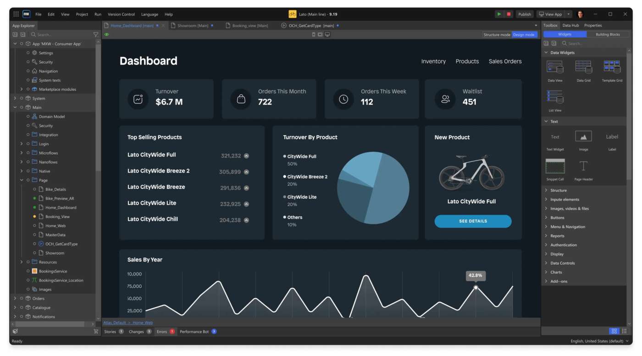The image size is (642, 356).
Task: Switch the editor to Design mode
Action: point(524,34)
